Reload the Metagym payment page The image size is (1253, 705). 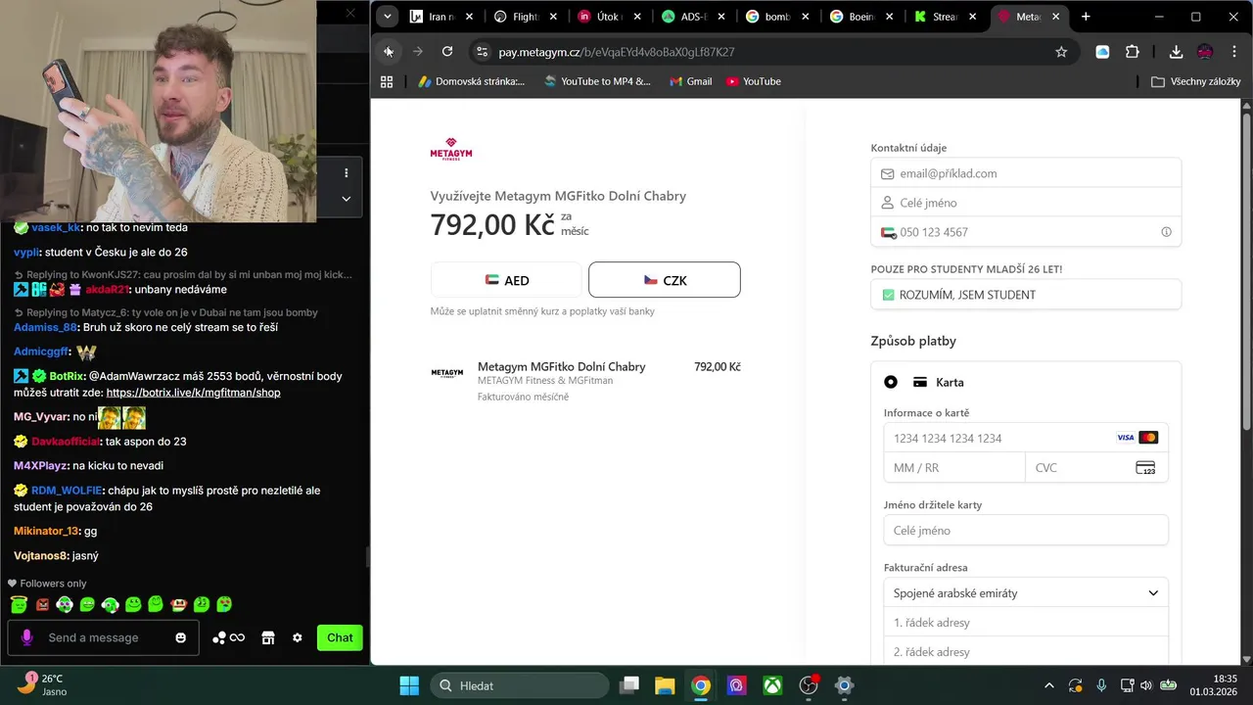(447, 52)
